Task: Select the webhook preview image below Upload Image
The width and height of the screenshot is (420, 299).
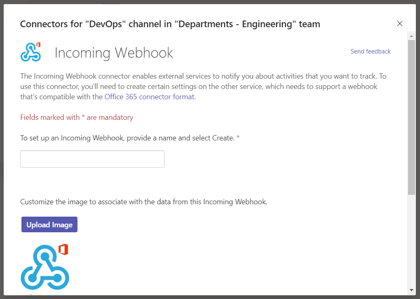Action: [45, 267]
